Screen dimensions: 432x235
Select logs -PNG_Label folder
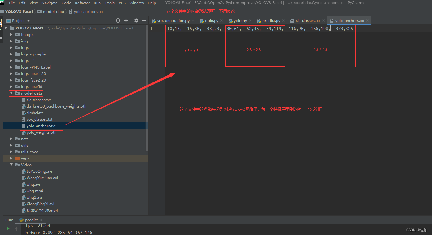36,67
